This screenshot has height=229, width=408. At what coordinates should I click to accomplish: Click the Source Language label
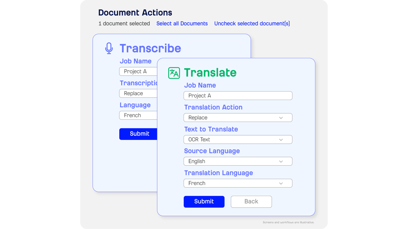[x=212, y=151]
